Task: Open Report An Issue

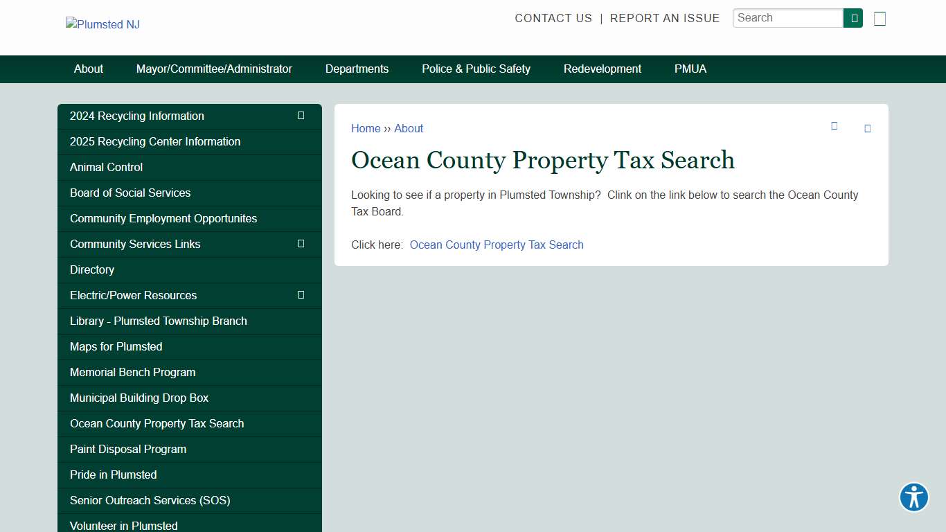Action: 665,18
